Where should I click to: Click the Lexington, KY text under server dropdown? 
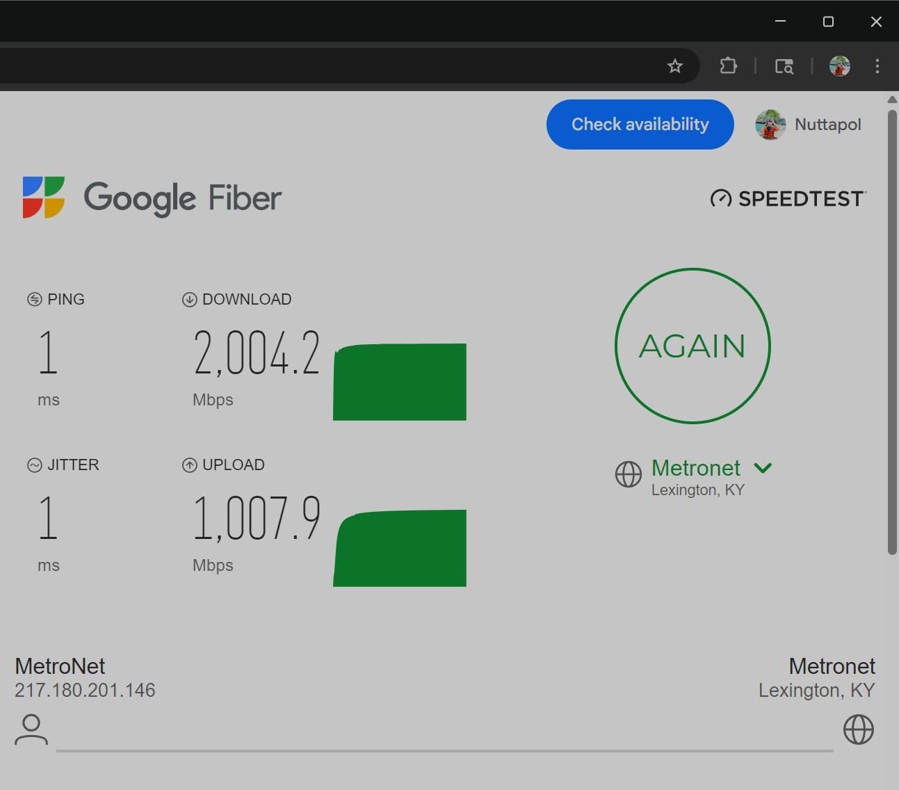pyautogui.click(x=698, y=490)
